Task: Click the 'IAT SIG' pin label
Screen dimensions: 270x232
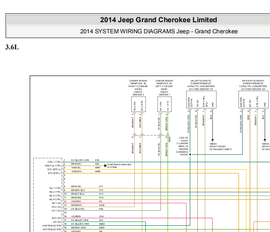Action: pos(57,222)
